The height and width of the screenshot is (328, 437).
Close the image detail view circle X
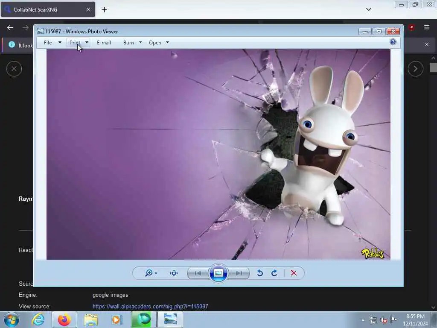[x=14, y=69]
